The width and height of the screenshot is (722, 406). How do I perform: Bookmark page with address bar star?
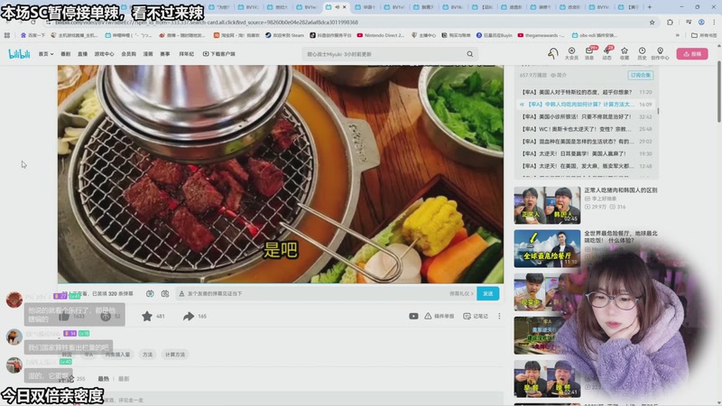(652, 22)
